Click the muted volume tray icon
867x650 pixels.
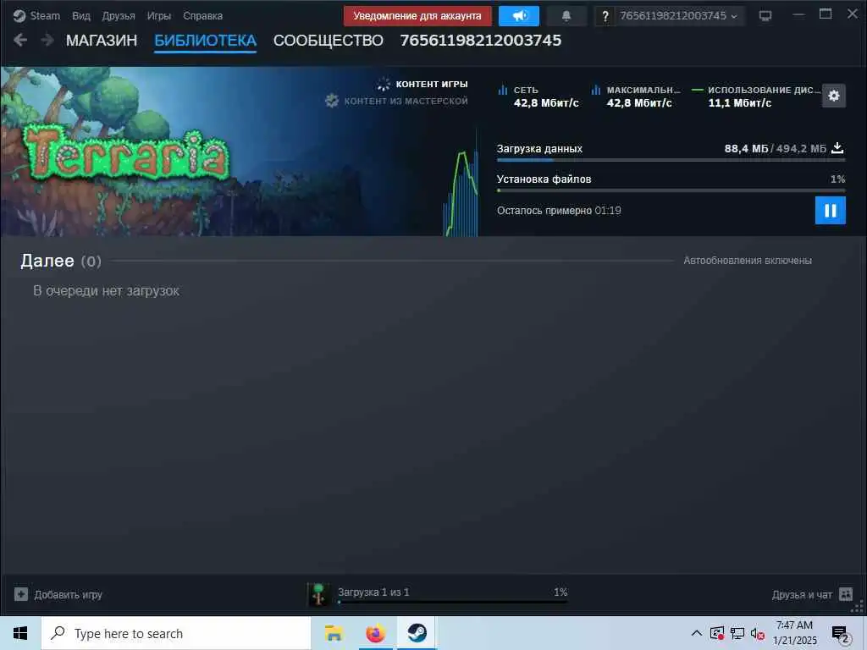coord(758,633)
